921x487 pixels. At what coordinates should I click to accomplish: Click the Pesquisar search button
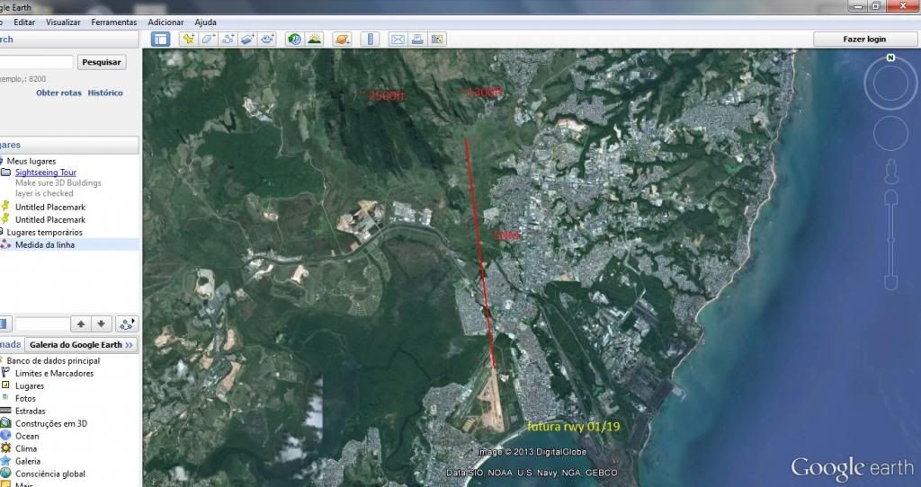coord(101,62)
